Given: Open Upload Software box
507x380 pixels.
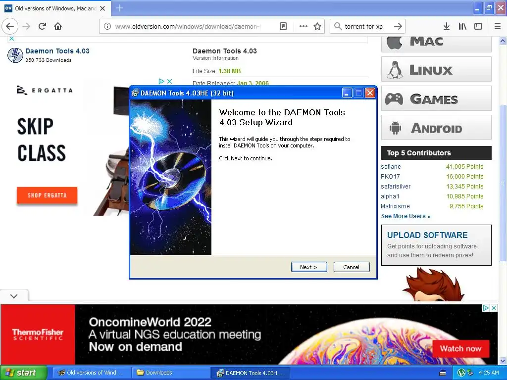Looking at the screenshot, I should coord(436,245).
